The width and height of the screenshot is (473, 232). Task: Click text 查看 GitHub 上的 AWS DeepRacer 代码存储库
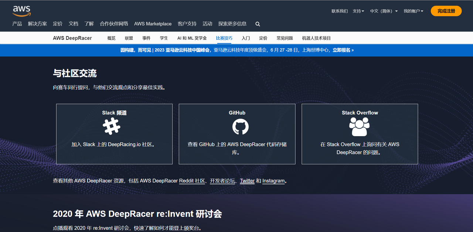click(x=237, y=148)
